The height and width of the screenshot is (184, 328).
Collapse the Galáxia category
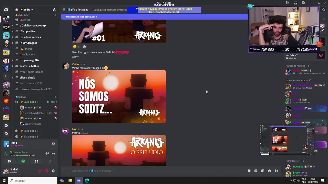pyautogui.click(x=22, y=97)
